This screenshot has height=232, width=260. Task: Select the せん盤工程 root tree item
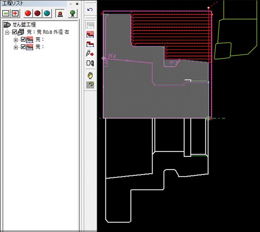point(24,25)
